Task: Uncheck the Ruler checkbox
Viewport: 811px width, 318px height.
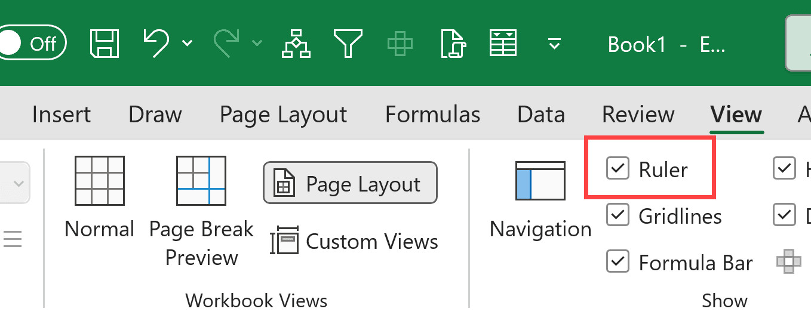Action: [618, 169]
